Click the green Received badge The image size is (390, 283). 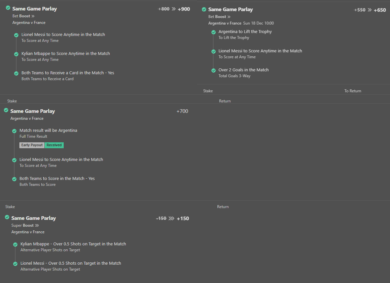tap(54, 145)
